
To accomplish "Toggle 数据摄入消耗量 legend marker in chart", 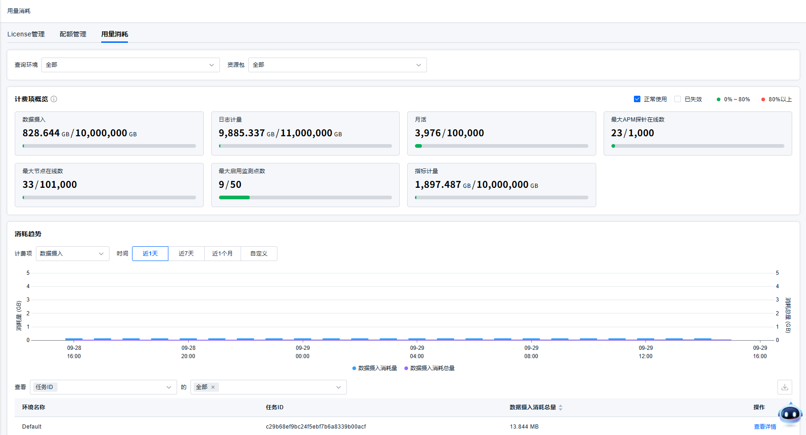I will point(354,368).
